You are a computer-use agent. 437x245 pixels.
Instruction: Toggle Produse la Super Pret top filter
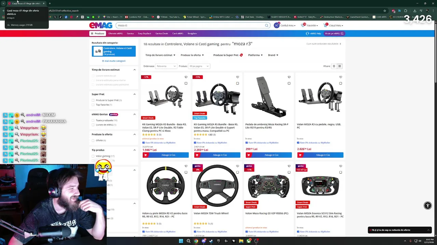click(x=228, y=55)
